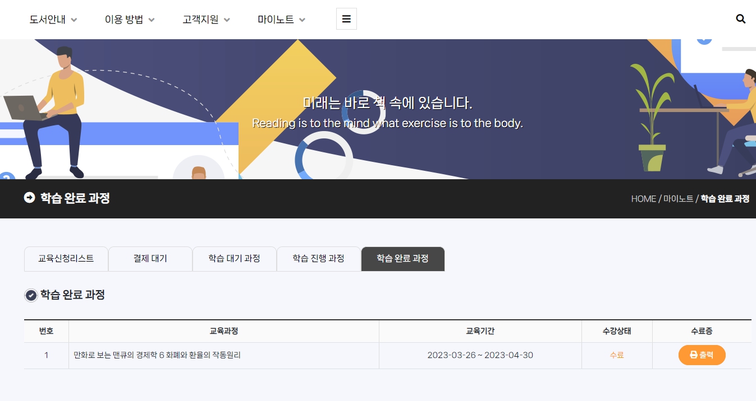This screenshot has width=756, height=401.
Task: Select the 학습 대기 과정 tab
Action: click(234, 259)
